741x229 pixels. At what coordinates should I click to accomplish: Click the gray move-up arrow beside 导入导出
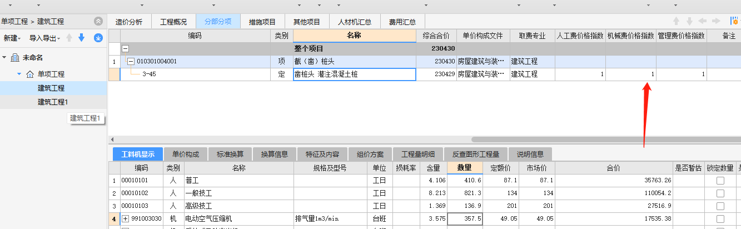(x=69, y=38)
